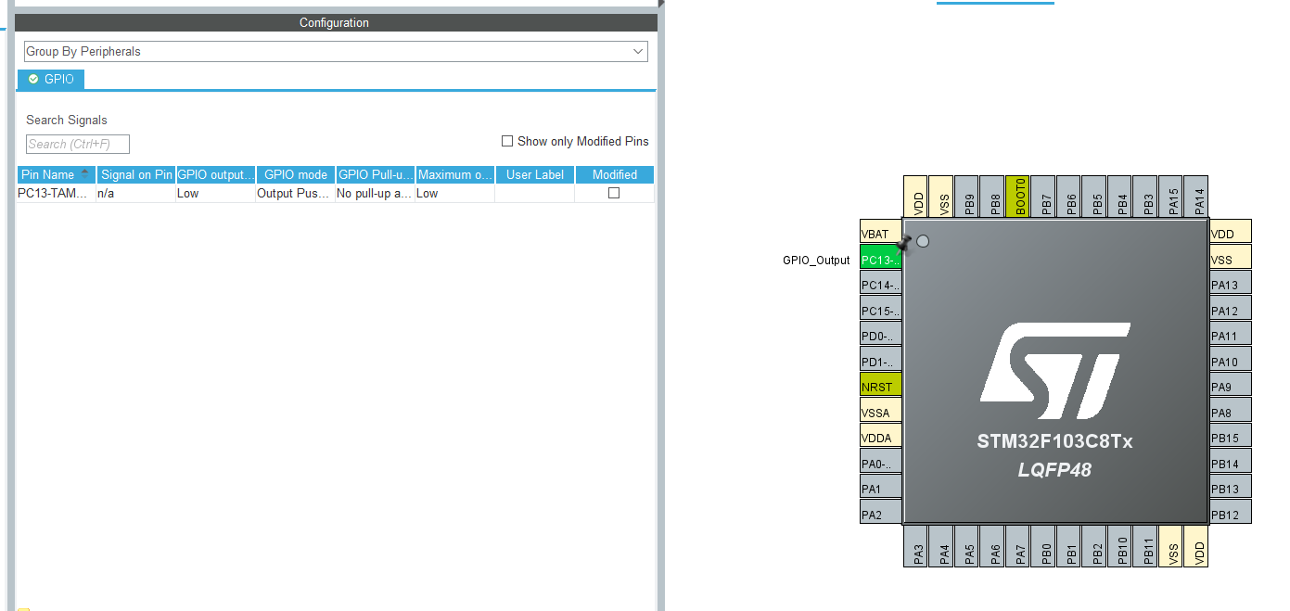Click the Search Signals input field
The width and height of the screenshot is (1290, 611).
coord(78,144)
